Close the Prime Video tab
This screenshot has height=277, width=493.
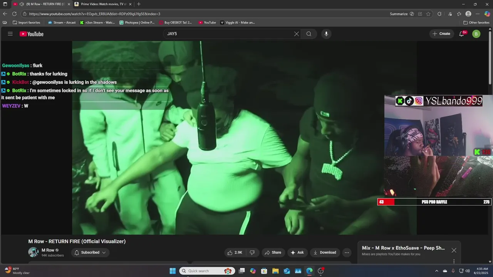(130, 4)
